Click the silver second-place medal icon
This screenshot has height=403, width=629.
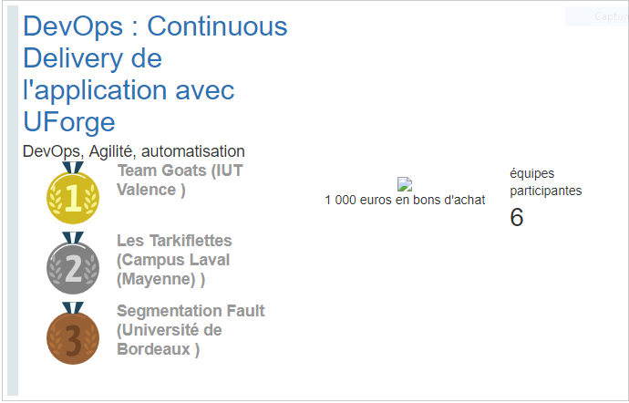tap(73, 263)
